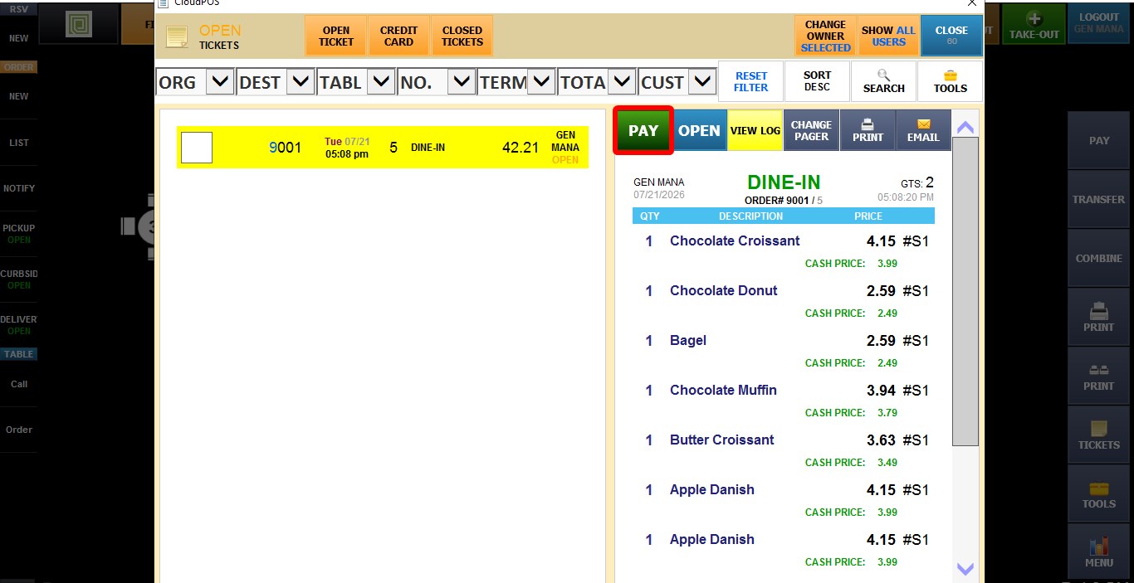Screen dimensions: 1134x583
Task: Click PAY in background right sidebar
Action: pyautogui.click(x=1099, y=140)
